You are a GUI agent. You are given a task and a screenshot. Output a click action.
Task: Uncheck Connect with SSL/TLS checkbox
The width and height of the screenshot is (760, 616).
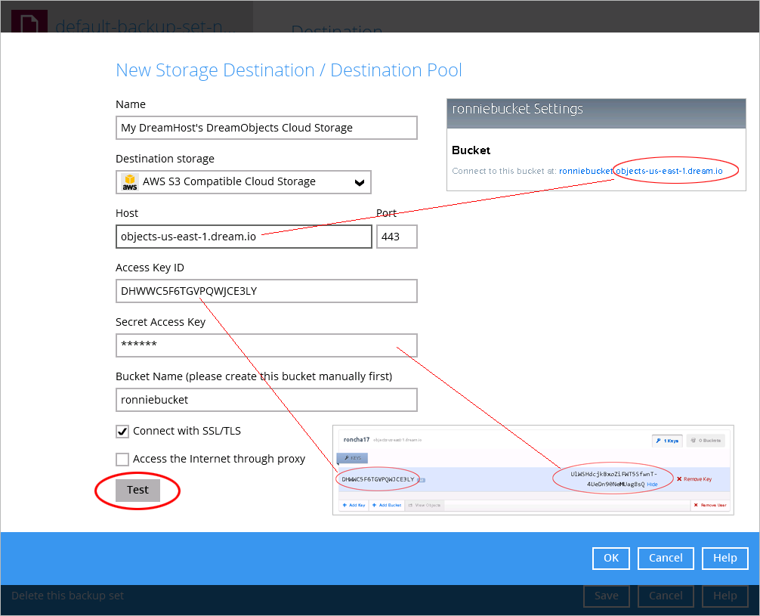click(122, 431)
